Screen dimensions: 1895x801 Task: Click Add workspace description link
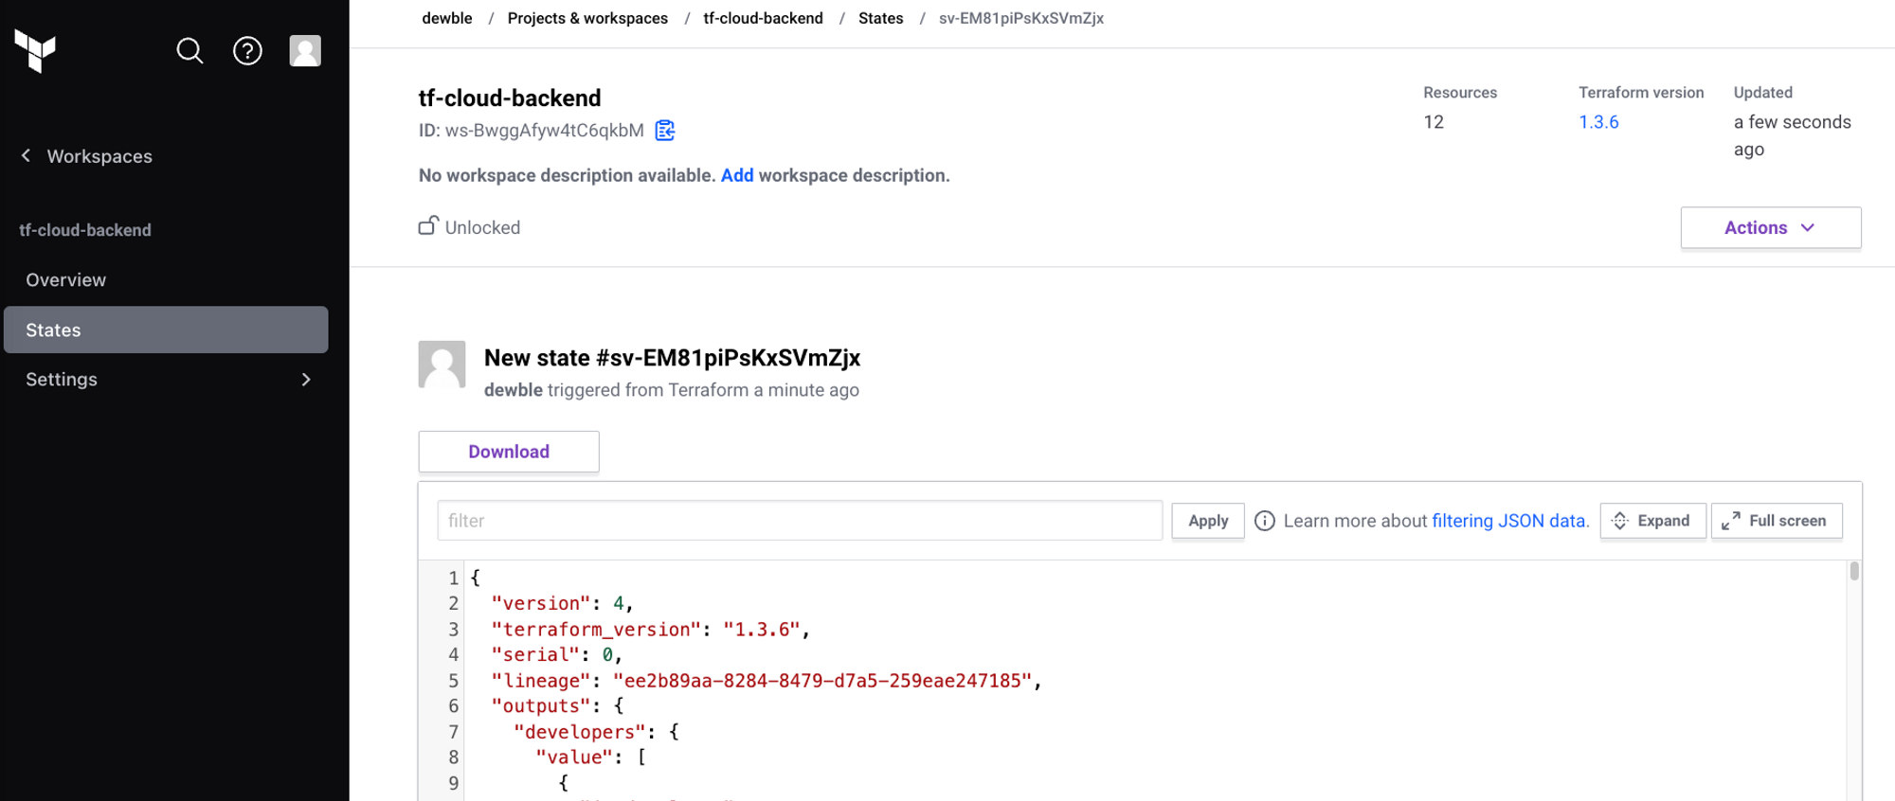point(737,175)
